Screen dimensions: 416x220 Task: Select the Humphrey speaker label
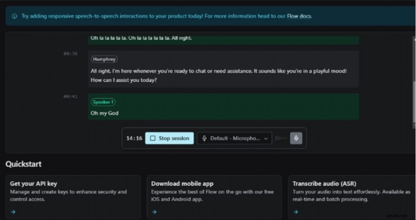tap(103, 59)
